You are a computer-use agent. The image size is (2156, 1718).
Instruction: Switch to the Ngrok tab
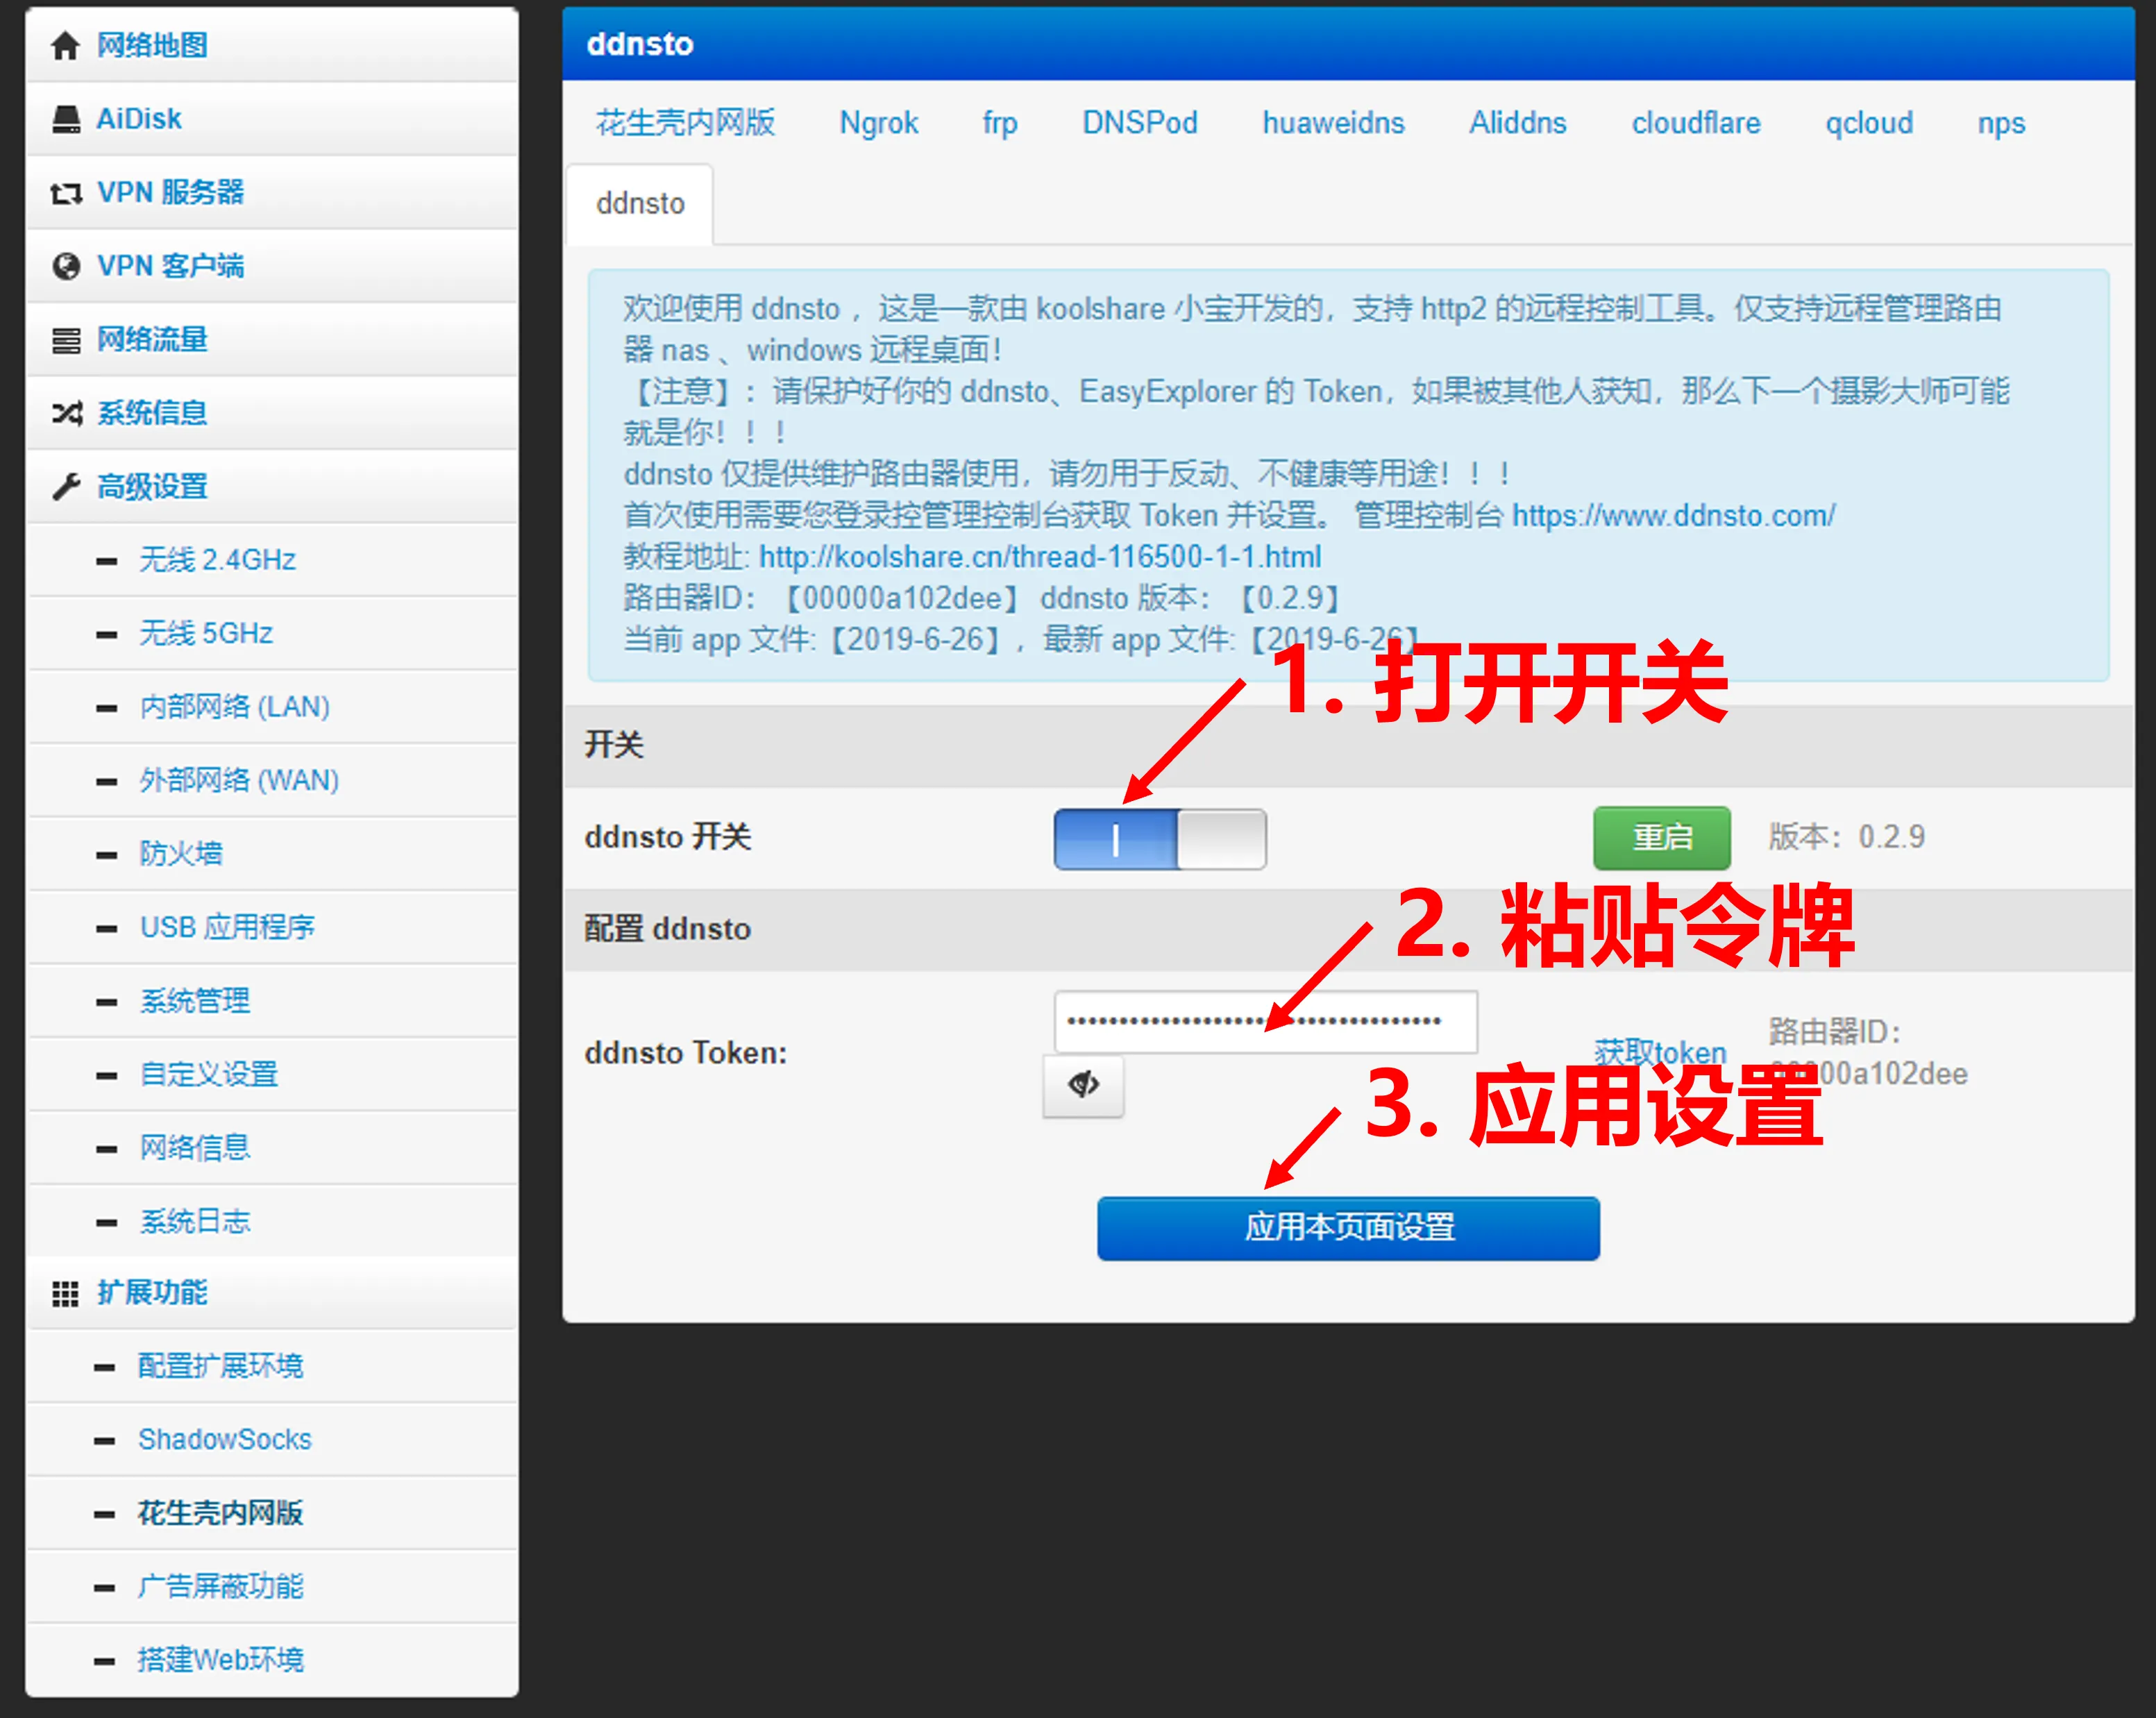tap(879, 123)
